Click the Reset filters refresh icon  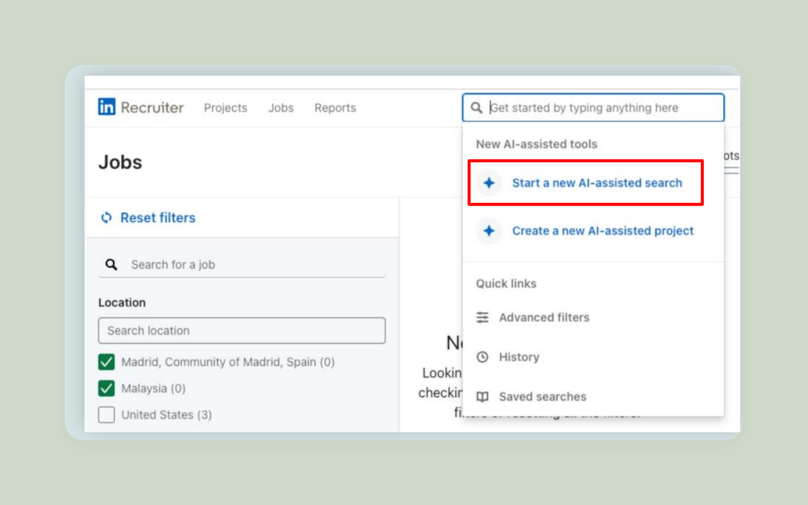point(106,218)
